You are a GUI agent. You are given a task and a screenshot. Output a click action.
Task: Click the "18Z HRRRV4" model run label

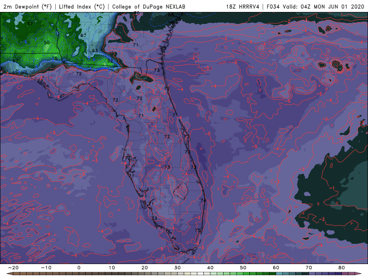[243, 7]
